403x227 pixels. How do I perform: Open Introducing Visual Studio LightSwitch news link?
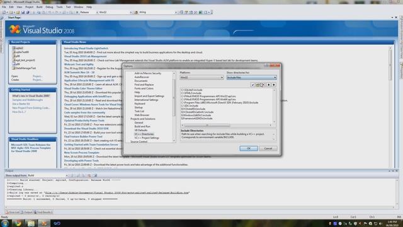(86, 49)
